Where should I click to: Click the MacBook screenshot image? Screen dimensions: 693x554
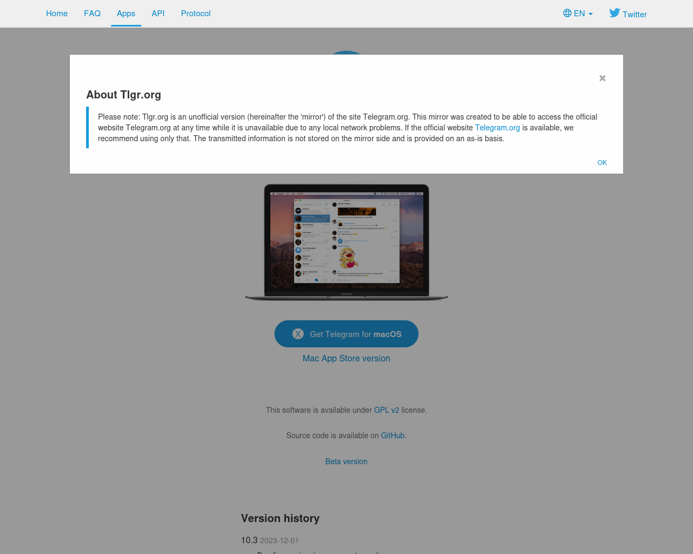coord(346,242)
